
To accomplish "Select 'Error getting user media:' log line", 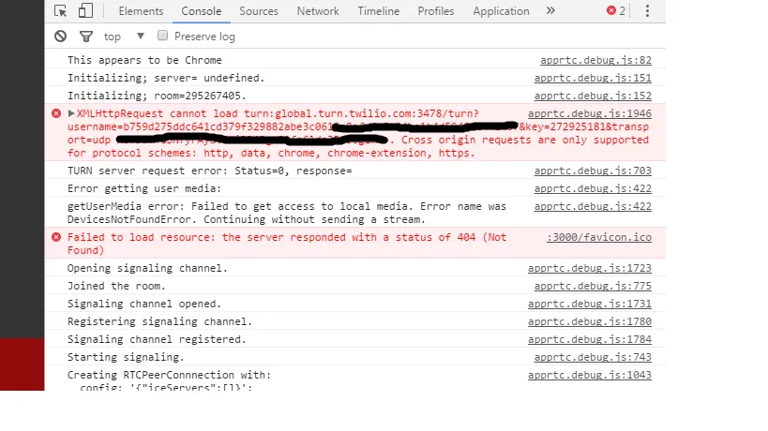I will click(x=144, y=188).
